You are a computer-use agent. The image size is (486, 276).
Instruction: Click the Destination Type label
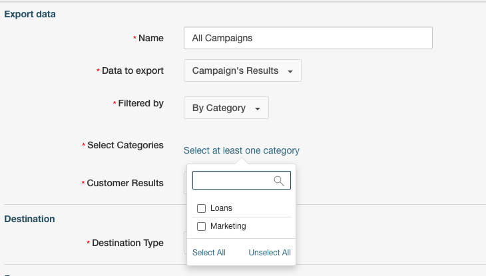pos(128,243)
